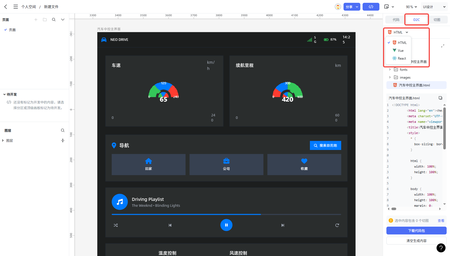
Task: Open the help question mark button
Action: pyautogui.click(x=441, y=248)
